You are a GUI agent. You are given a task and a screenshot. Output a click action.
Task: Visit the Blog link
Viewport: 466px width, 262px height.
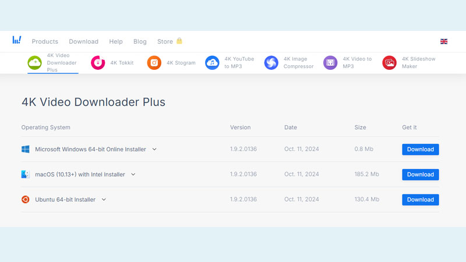point(140,41)
